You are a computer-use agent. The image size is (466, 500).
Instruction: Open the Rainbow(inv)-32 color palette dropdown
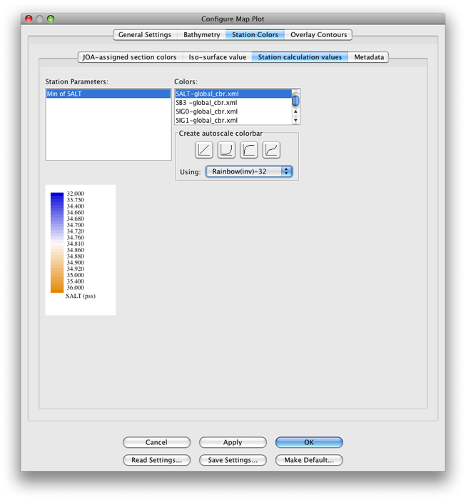249,171
